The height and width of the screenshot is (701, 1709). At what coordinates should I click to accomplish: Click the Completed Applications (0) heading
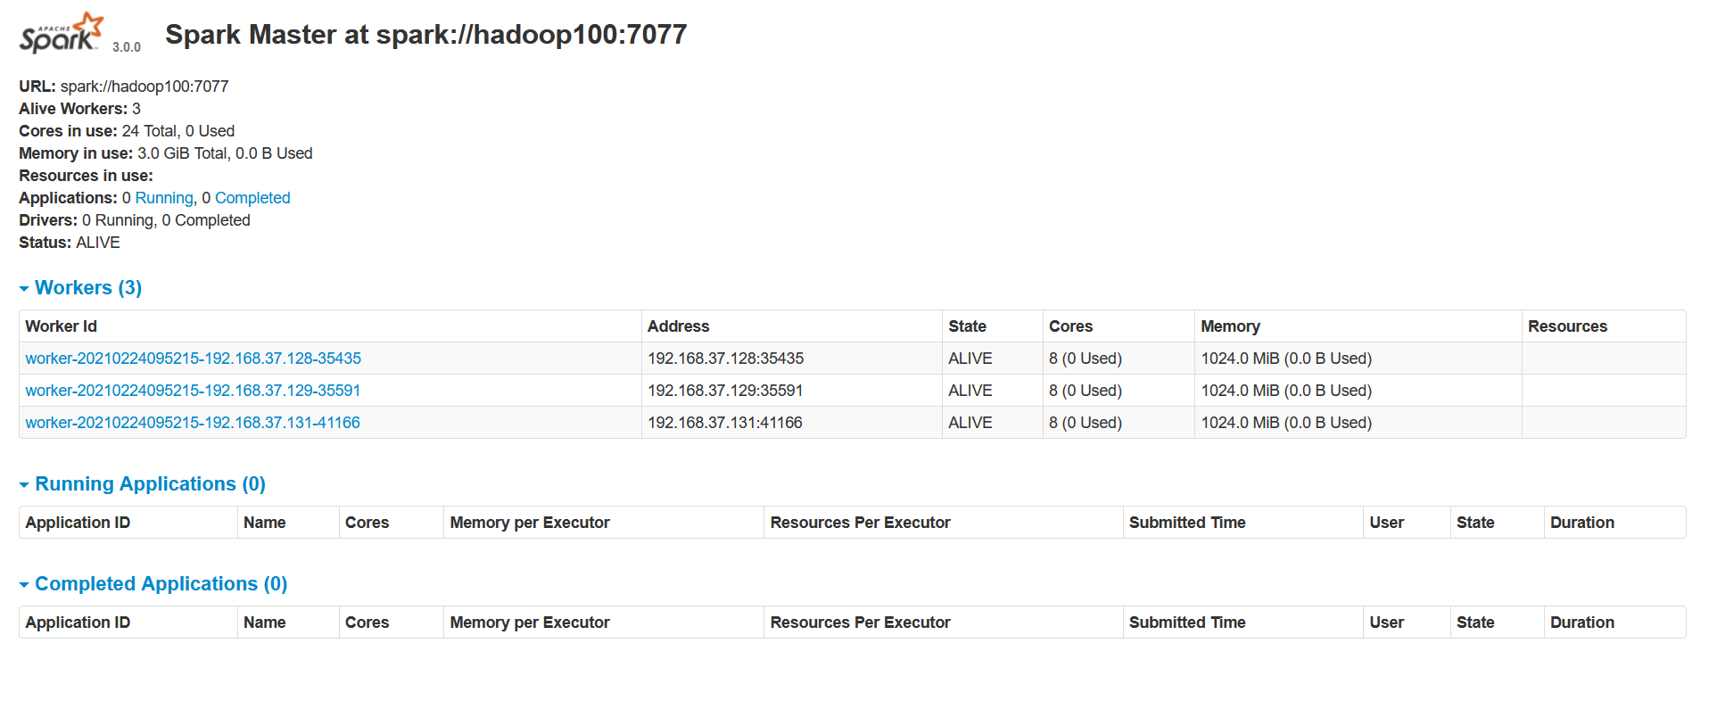click(x=161, y=584)
